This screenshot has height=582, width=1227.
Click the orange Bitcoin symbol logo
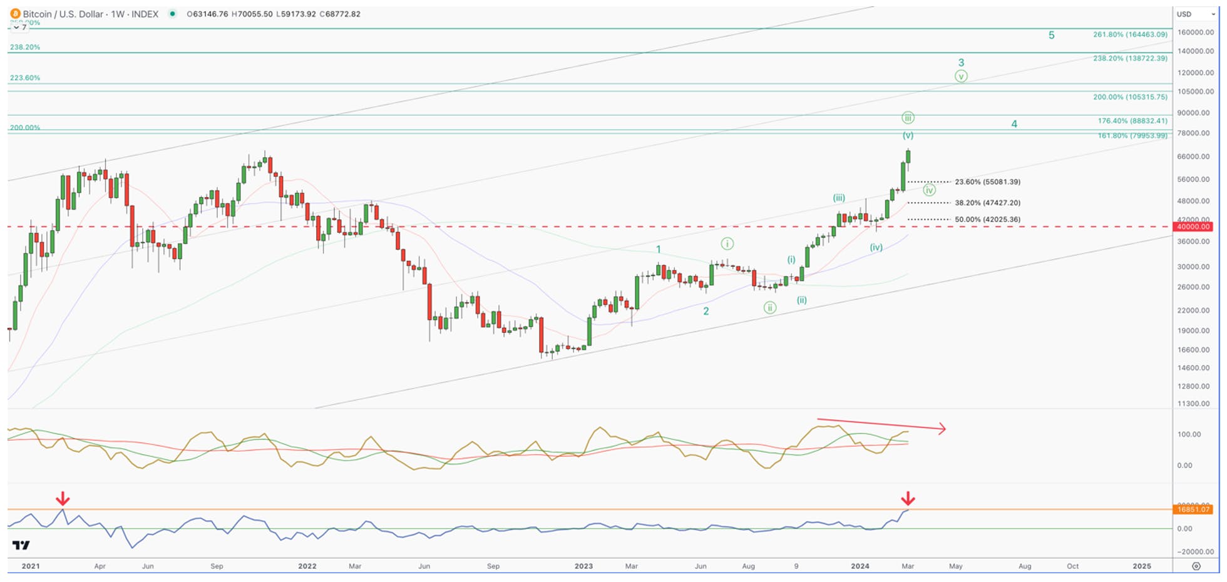pyautogui.click(x=15, y=14)
